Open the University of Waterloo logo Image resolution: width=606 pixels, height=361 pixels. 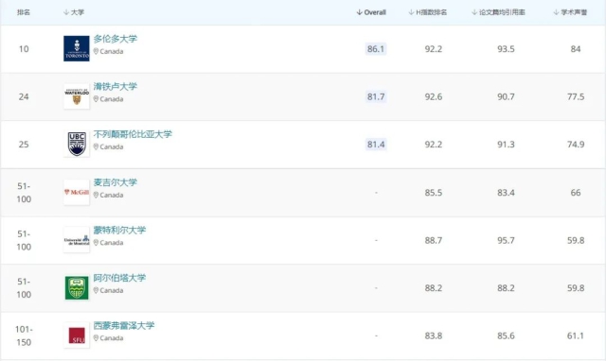click(77, 96)
